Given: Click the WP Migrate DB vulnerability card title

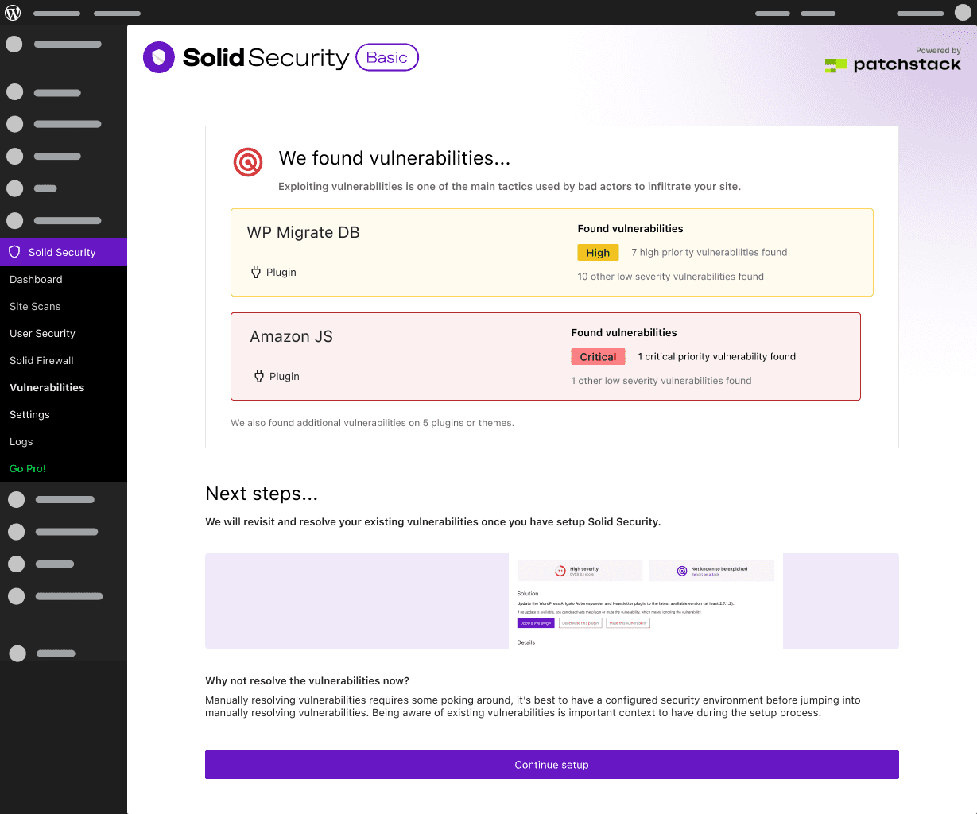Looking at the screenshot, I should pyautogui.click(x=303, y=232).
